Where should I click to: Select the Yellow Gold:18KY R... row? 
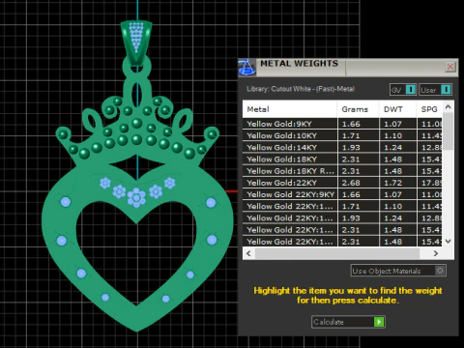coord(342,171)
